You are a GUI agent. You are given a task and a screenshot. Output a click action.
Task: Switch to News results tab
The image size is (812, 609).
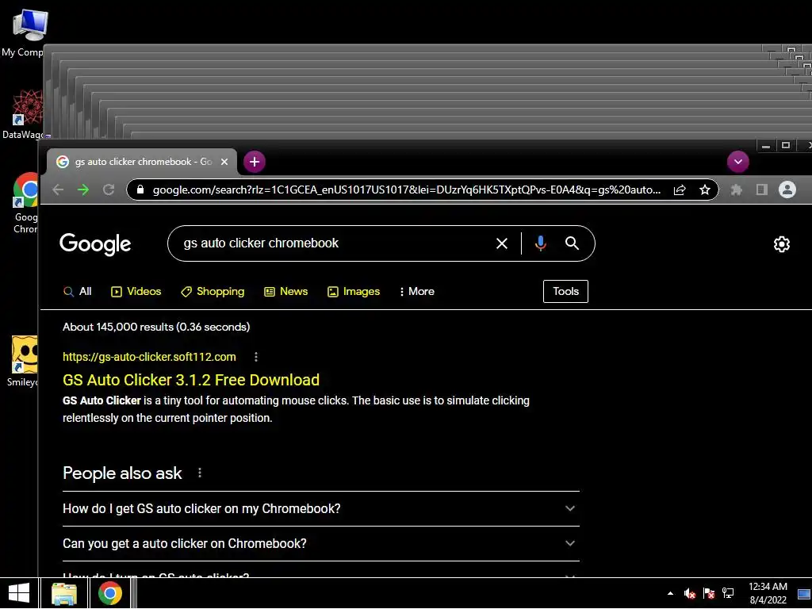point(285,292)
